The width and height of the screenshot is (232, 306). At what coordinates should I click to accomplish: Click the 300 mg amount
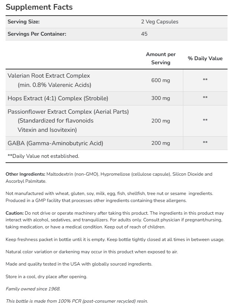(161, 98)
